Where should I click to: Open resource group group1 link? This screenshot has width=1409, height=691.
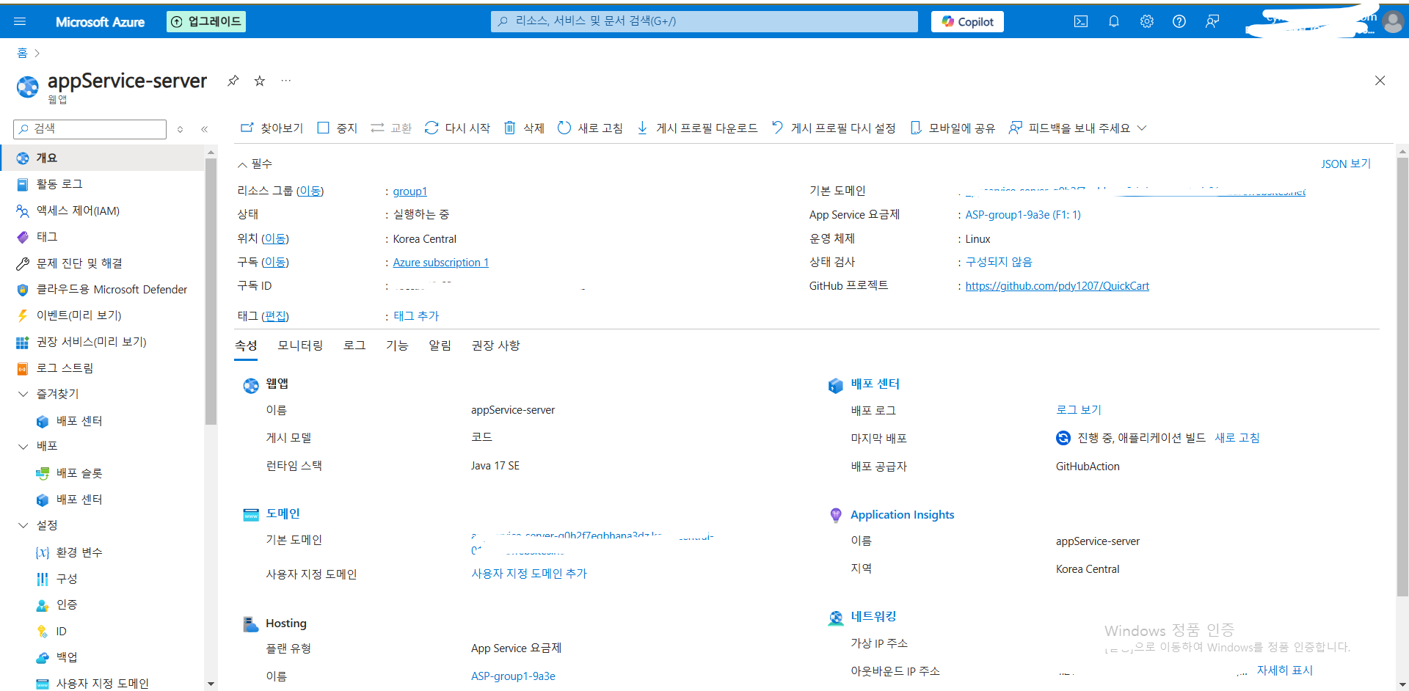[409, 191]
